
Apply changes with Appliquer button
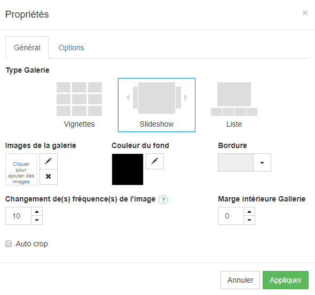pos(286,280)
